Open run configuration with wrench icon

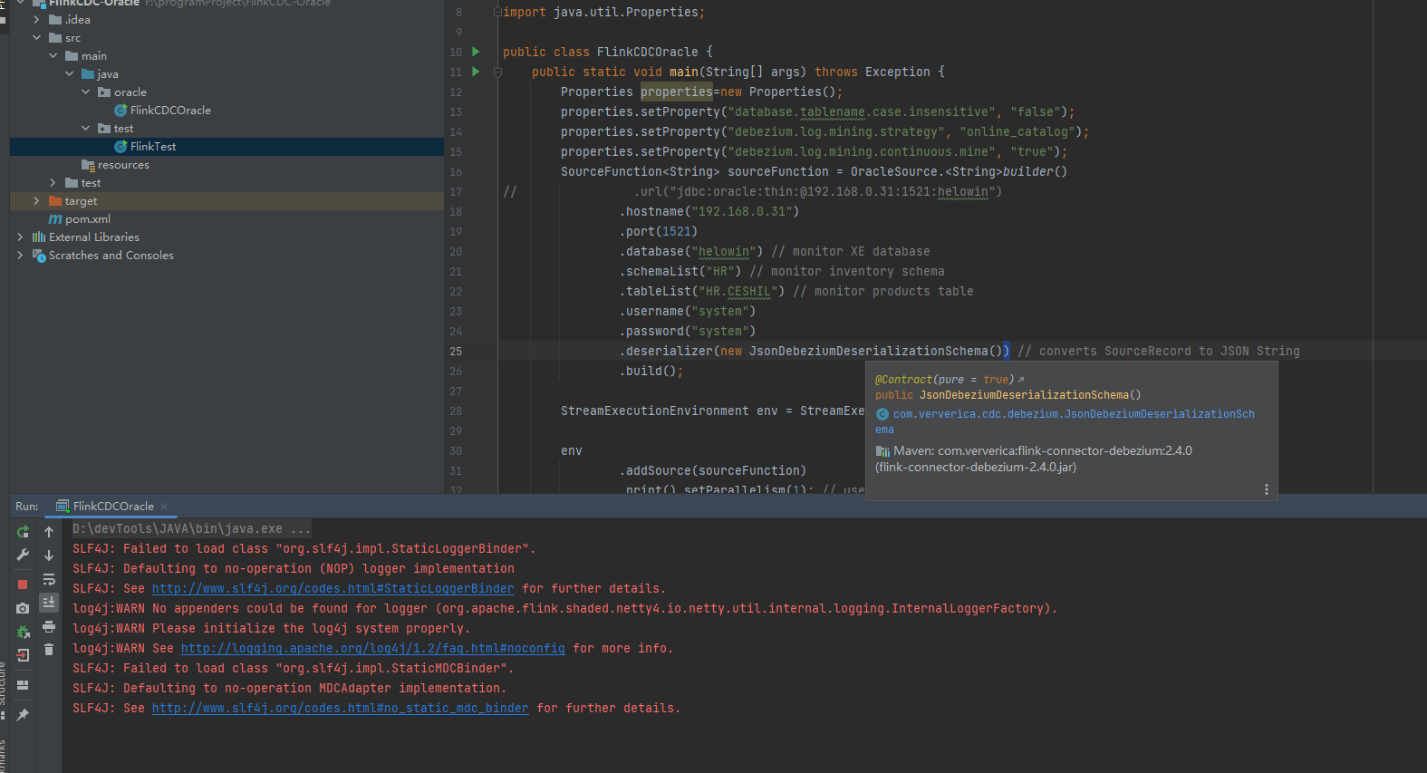pos(23,555)
